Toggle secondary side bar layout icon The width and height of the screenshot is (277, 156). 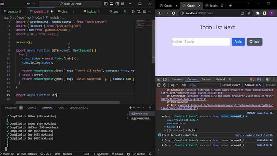[x=117, y=4]
